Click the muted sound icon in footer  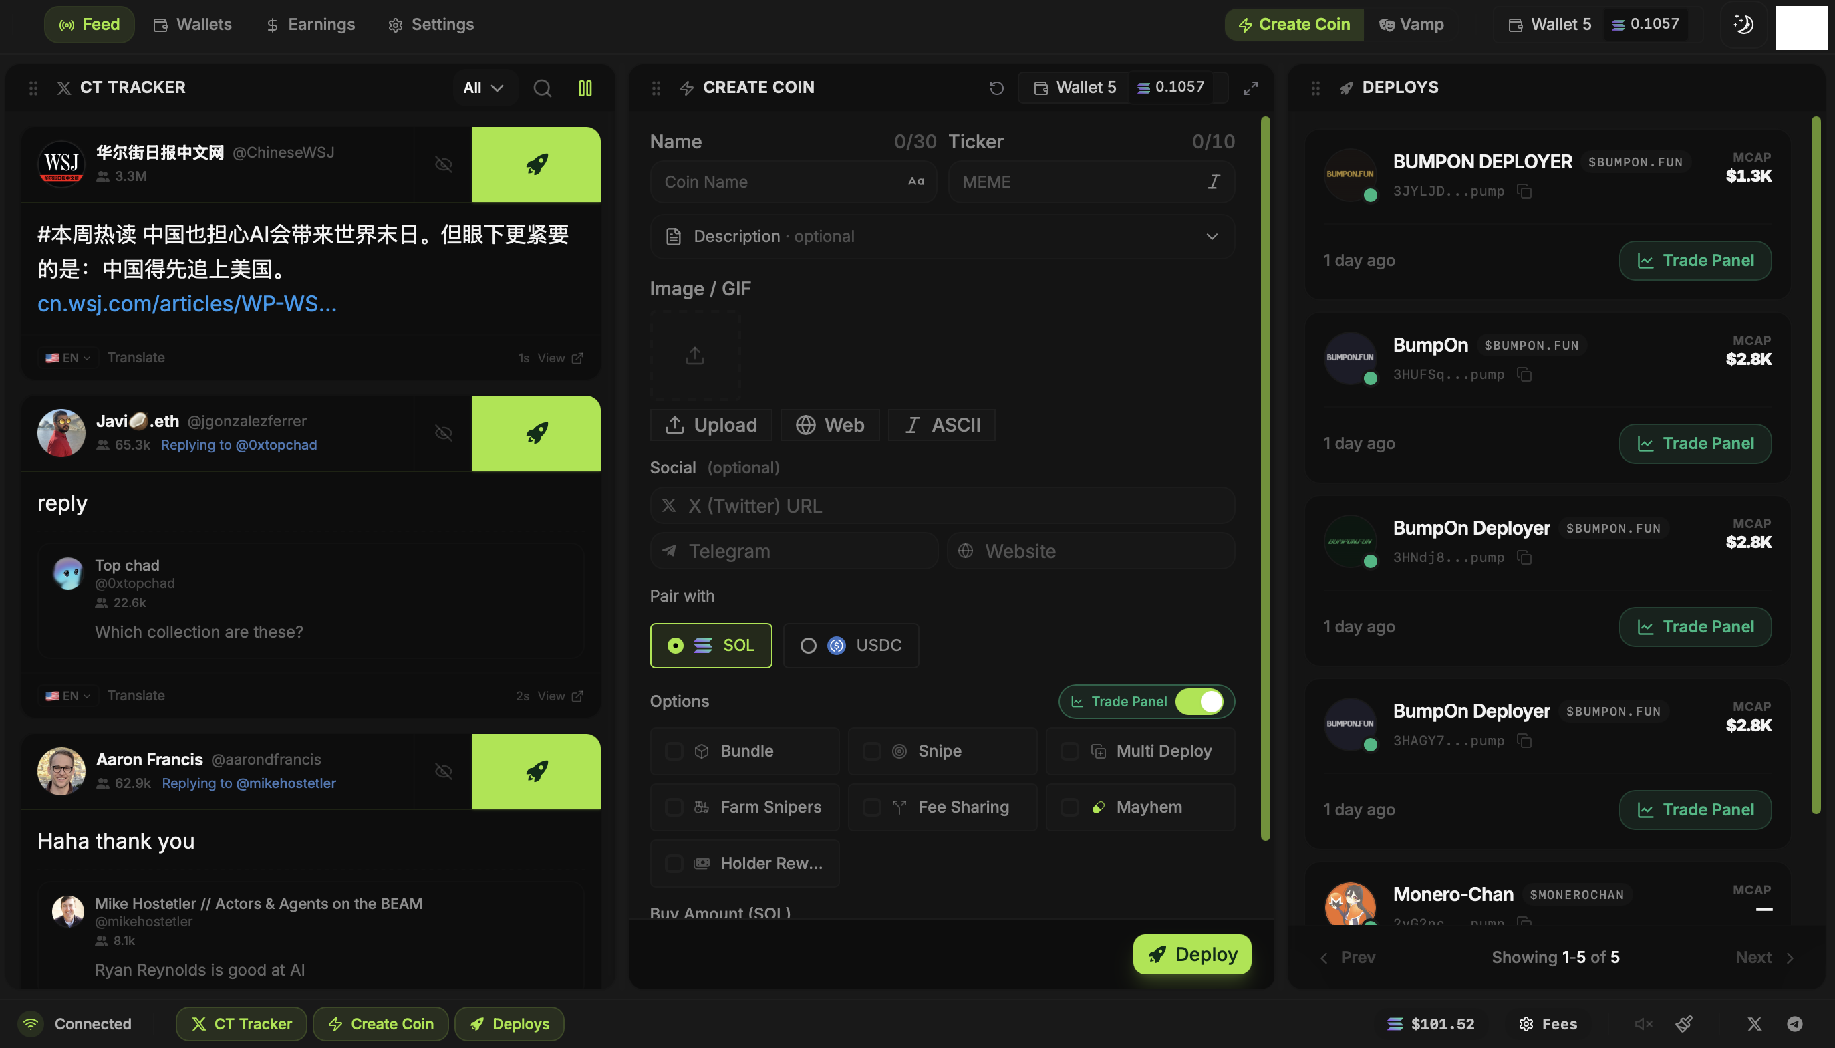tap(1643, 1023)
